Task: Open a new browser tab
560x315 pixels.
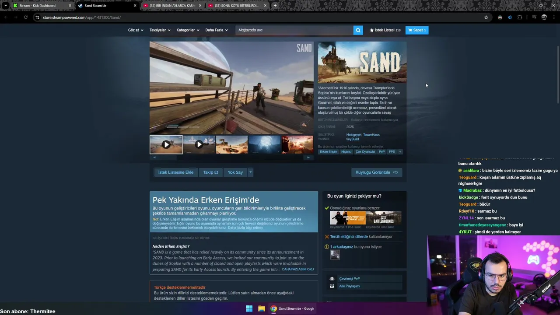Action: pyautogui.click(x=275, y=6)
